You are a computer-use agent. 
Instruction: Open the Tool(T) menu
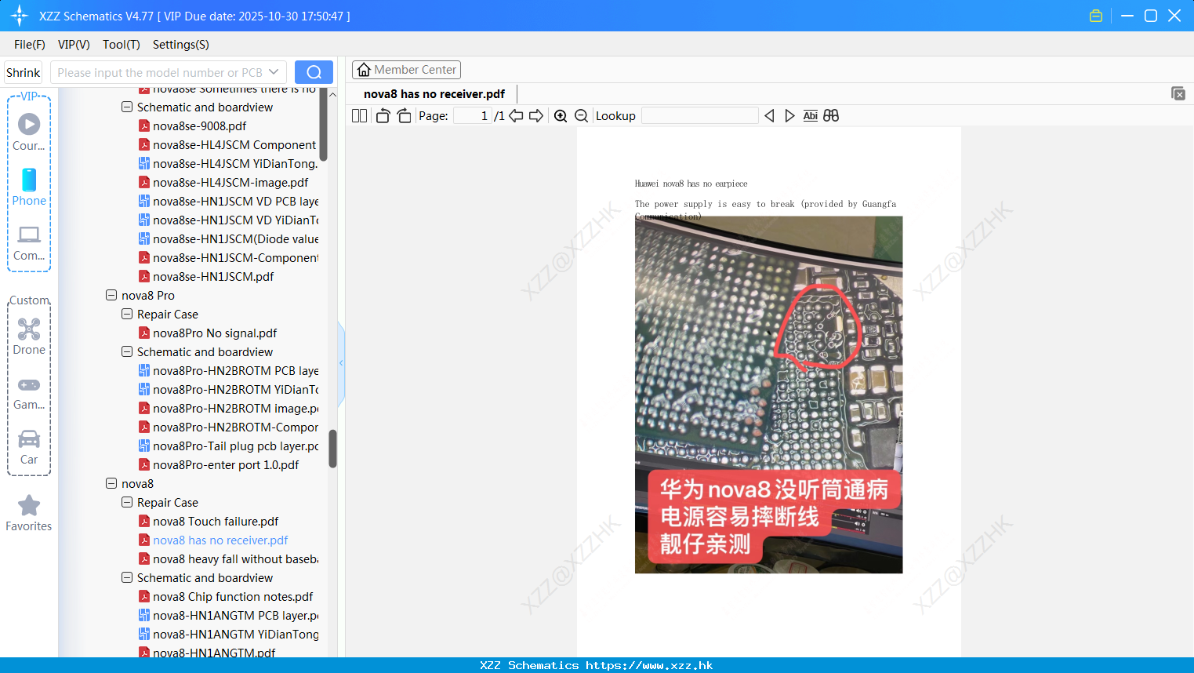122,45
